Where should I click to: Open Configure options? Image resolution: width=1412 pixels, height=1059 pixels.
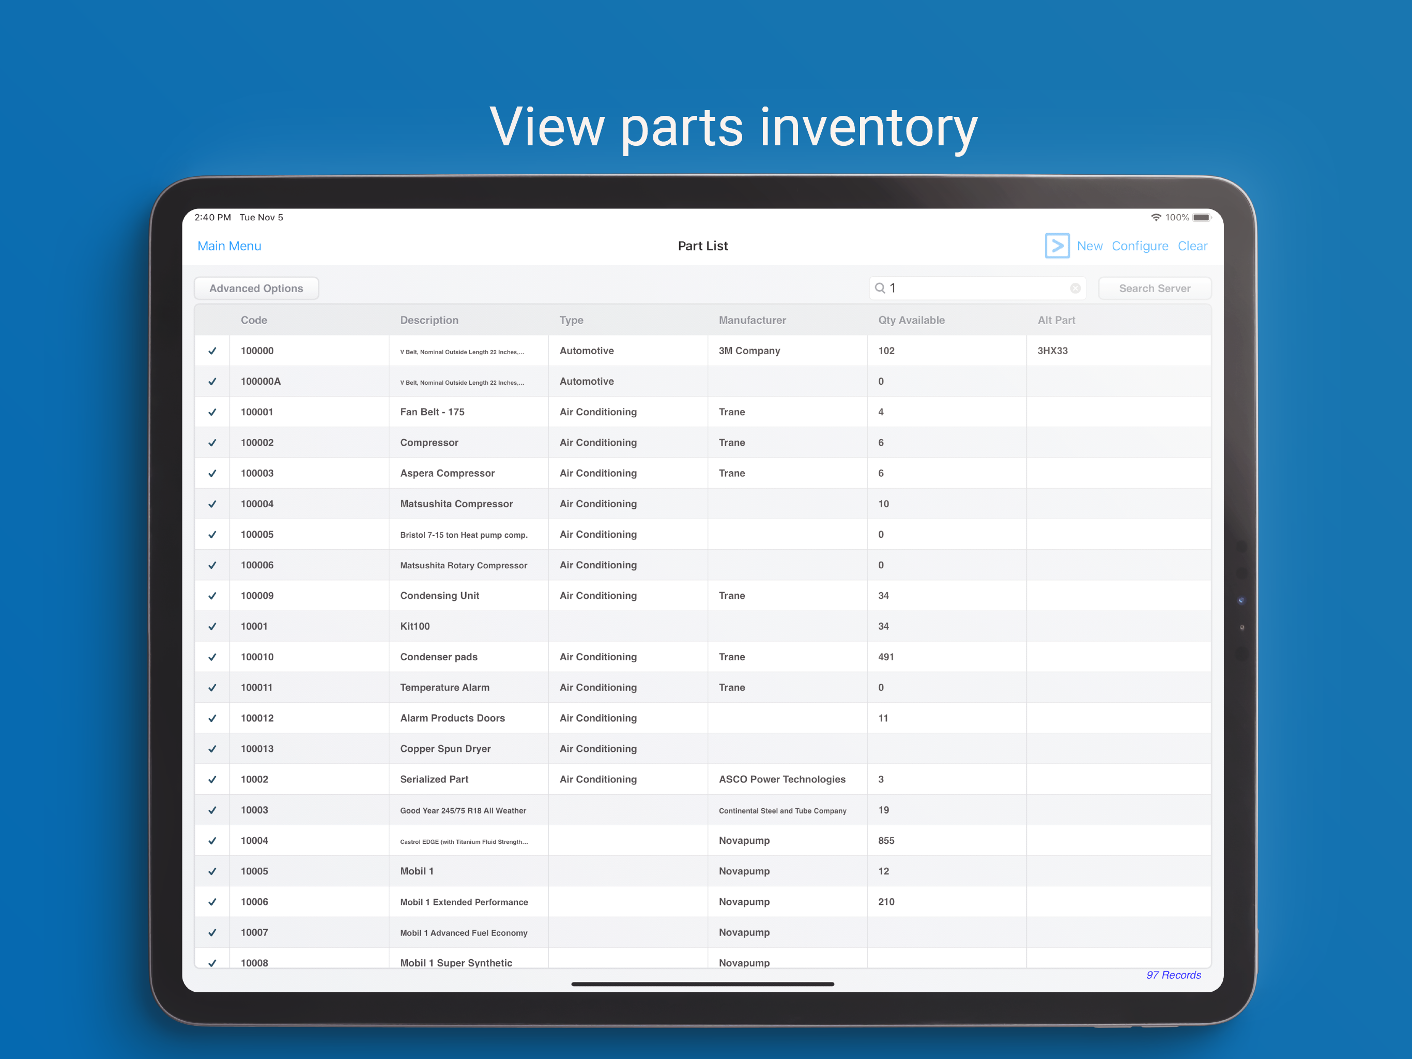point(1140,246)
